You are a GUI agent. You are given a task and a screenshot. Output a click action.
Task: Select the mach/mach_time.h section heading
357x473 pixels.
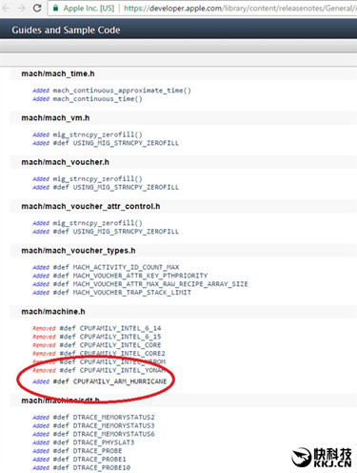58,73
